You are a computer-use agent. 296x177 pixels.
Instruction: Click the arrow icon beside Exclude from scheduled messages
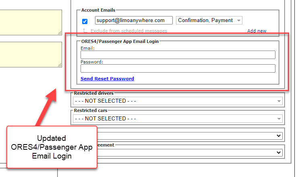85,31
